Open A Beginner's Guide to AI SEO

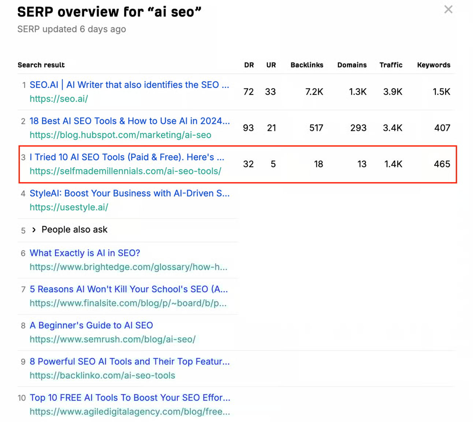point(91,325)
